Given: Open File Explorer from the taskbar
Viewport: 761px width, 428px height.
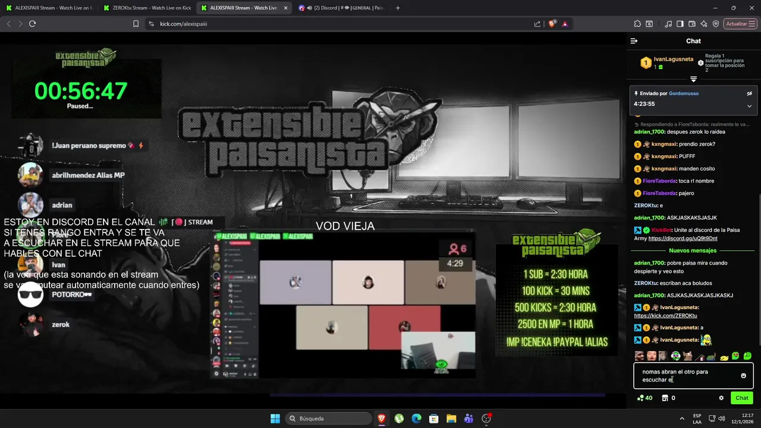Looking at the screenshot, I should coord(451,418).
